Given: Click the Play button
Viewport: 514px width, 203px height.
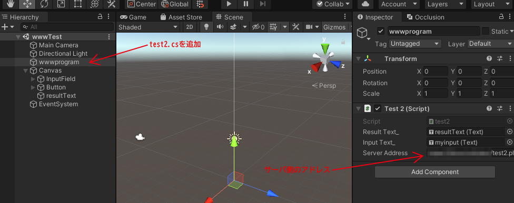Looking at the screenshot, I should [x=229, y=4].
